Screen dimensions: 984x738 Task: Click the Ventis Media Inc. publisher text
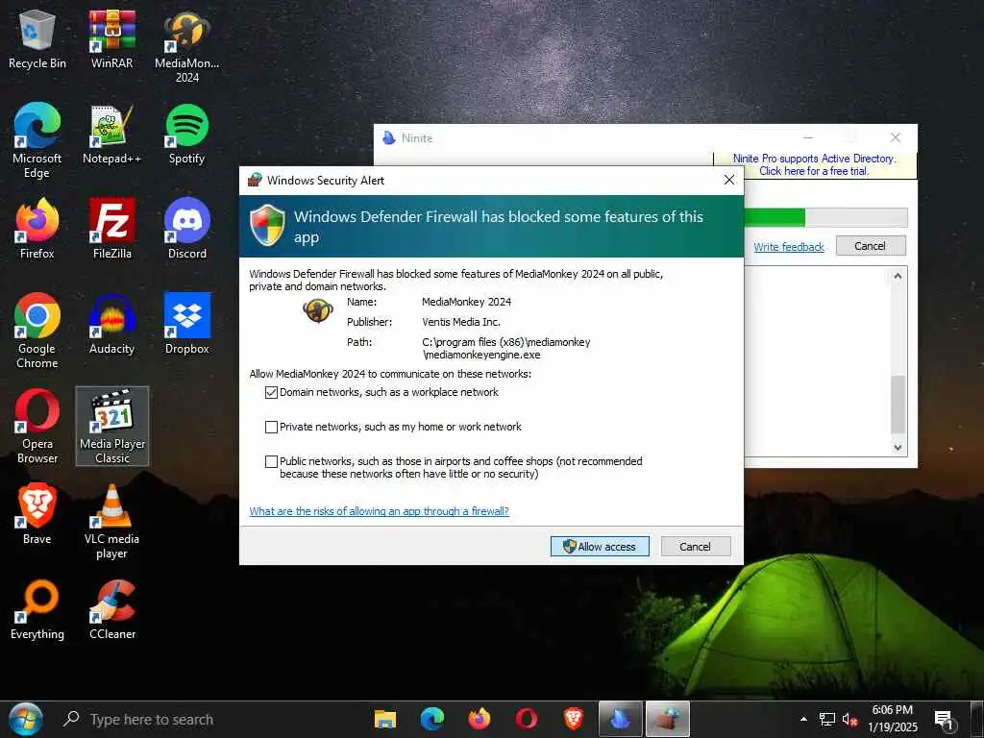(x=461, y=322)
